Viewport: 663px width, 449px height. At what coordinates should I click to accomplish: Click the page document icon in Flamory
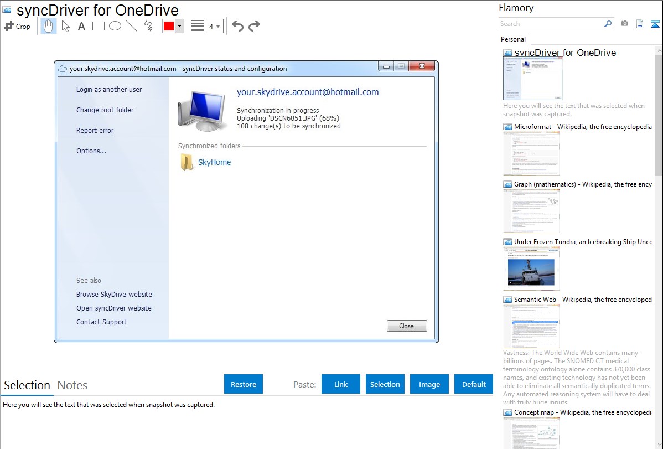640,24
